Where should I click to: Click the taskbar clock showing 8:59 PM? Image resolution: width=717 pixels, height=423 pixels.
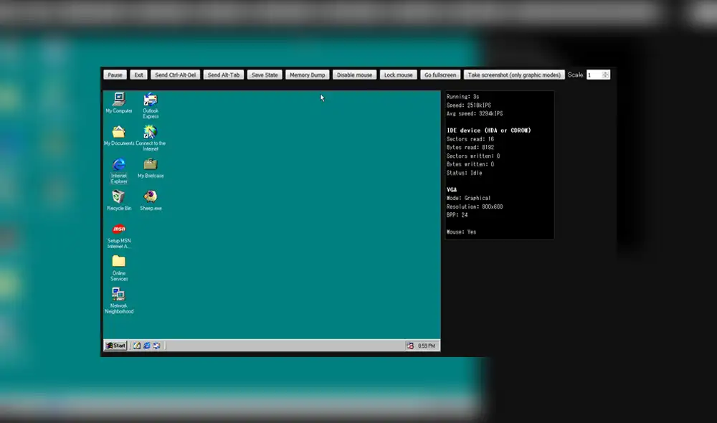(425, 345)
